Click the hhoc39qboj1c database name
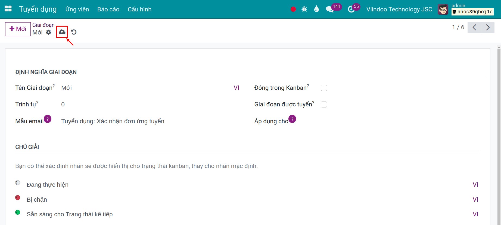This screenshot has height=225, width=501. click(x=472, y=12)
